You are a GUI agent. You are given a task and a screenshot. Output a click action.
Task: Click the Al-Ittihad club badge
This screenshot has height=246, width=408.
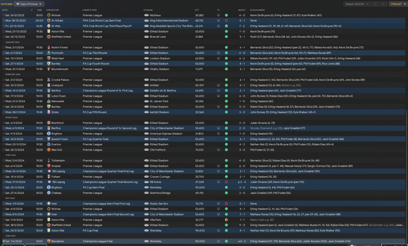point(48,20)
